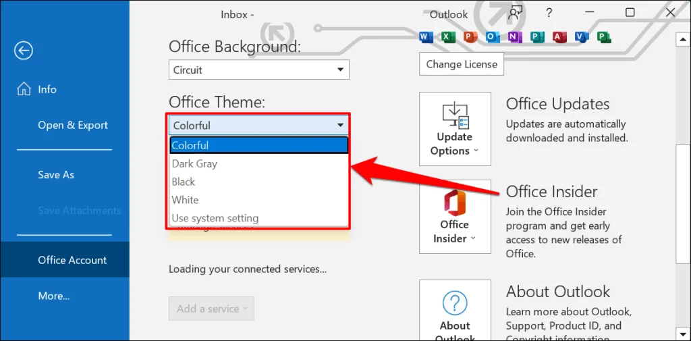Open the Office Insider button
Viewport: 691px width, 341px height.
454,216
